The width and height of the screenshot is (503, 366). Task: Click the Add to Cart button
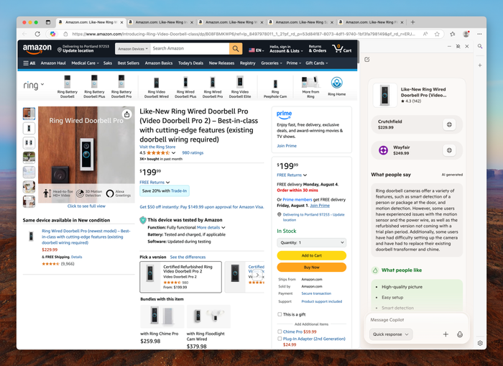(x=311, y=255)
